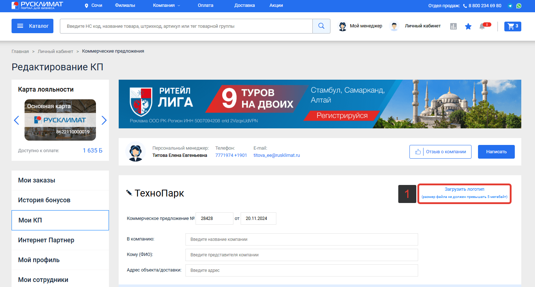Click the Основная карта loyalty card image
This screenshot has width=535, height=287.
(60, 120)
